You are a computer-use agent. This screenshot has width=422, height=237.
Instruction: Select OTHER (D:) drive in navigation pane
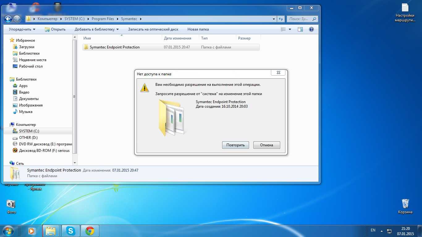[25, 138]
